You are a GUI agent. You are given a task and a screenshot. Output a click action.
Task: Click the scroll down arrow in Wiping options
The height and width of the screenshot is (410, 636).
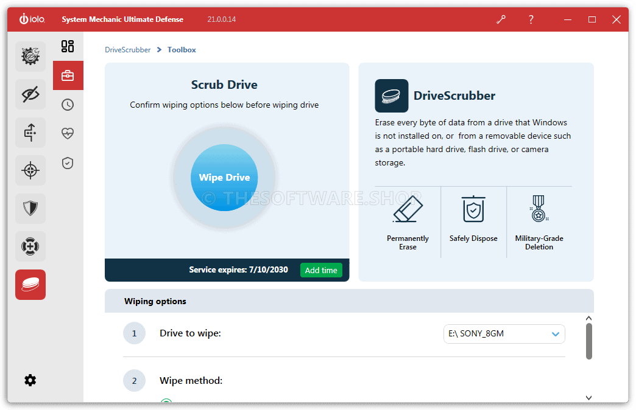tap(589, 398)
